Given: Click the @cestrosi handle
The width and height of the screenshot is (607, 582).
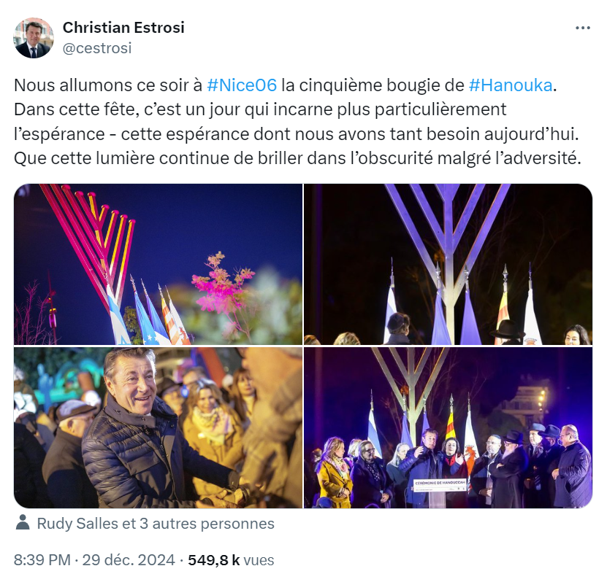Looking at the screenshot, I should click(x=97, y=48).
